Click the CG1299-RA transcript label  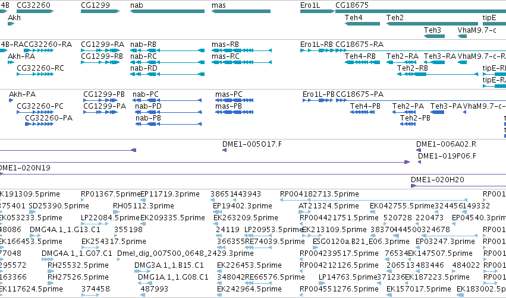pos(103,44)
